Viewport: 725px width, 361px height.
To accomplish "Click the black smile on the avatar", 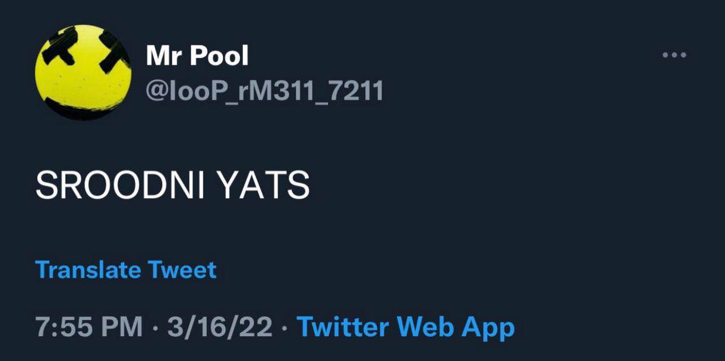I will click(x=79, y=109).
